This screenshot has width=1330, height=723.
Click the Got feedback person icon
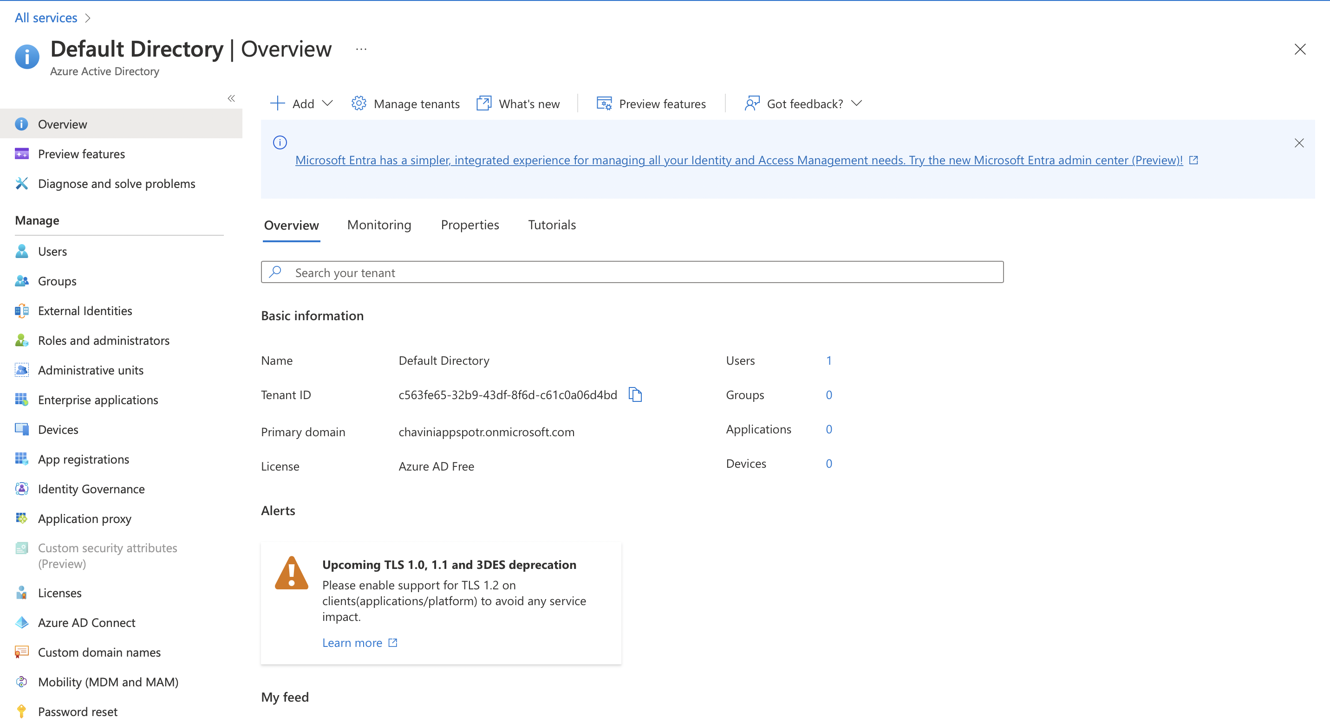752,104
